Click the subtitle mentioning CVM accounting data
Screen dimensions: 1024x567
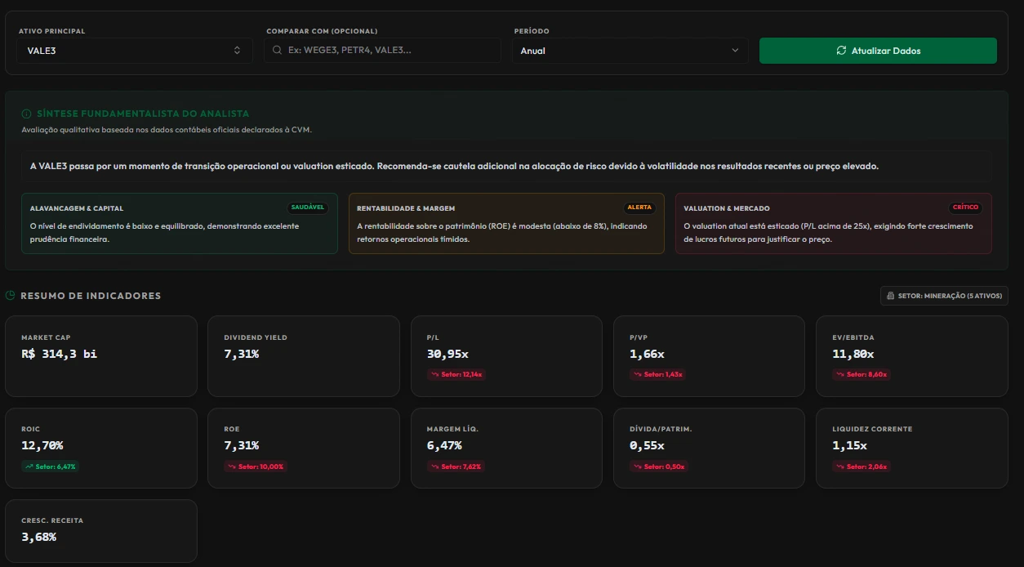click(x=167, y=130)
